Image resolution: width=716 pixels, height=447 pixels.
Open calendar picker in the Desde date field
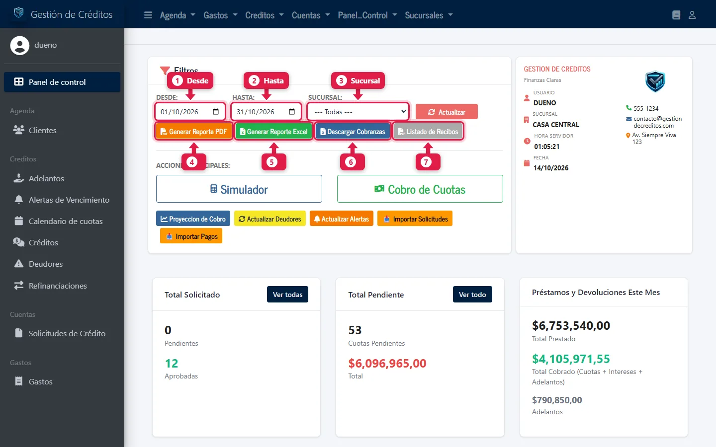[x=216, y=112]
